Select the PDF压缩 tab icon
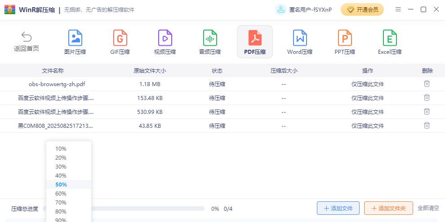 (255, 38)
